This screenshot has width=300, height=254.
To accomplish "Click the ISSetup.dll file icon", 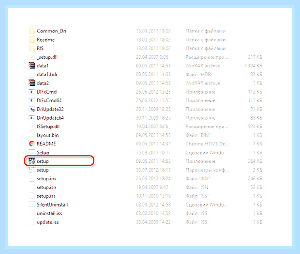I will coord(32,127).
